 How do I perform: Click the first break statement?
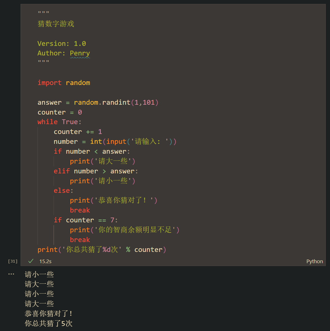[x=80, y=210]
